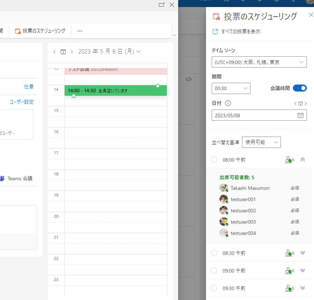314x300 pixels.
Task: Select the 08:00 午前 time slot
Action: click(214, 160)
